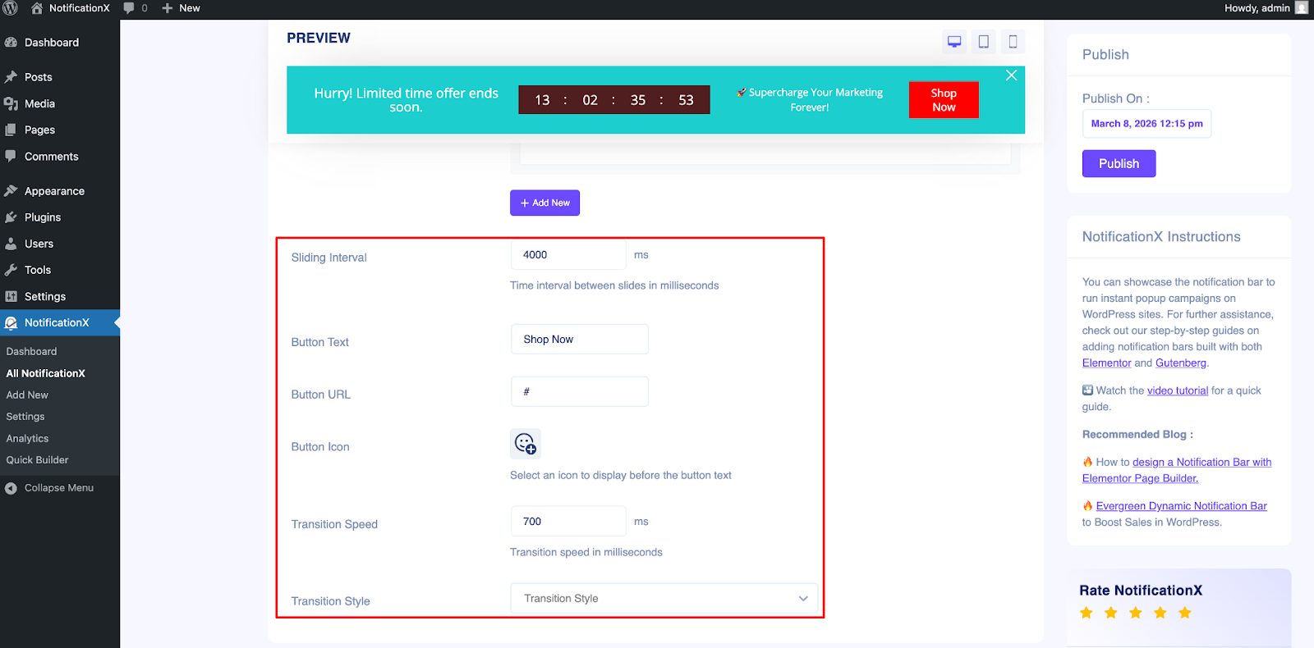Click the fourth rating star
The height and width of the screenshot is (648, 1314).
[1160, 613]
